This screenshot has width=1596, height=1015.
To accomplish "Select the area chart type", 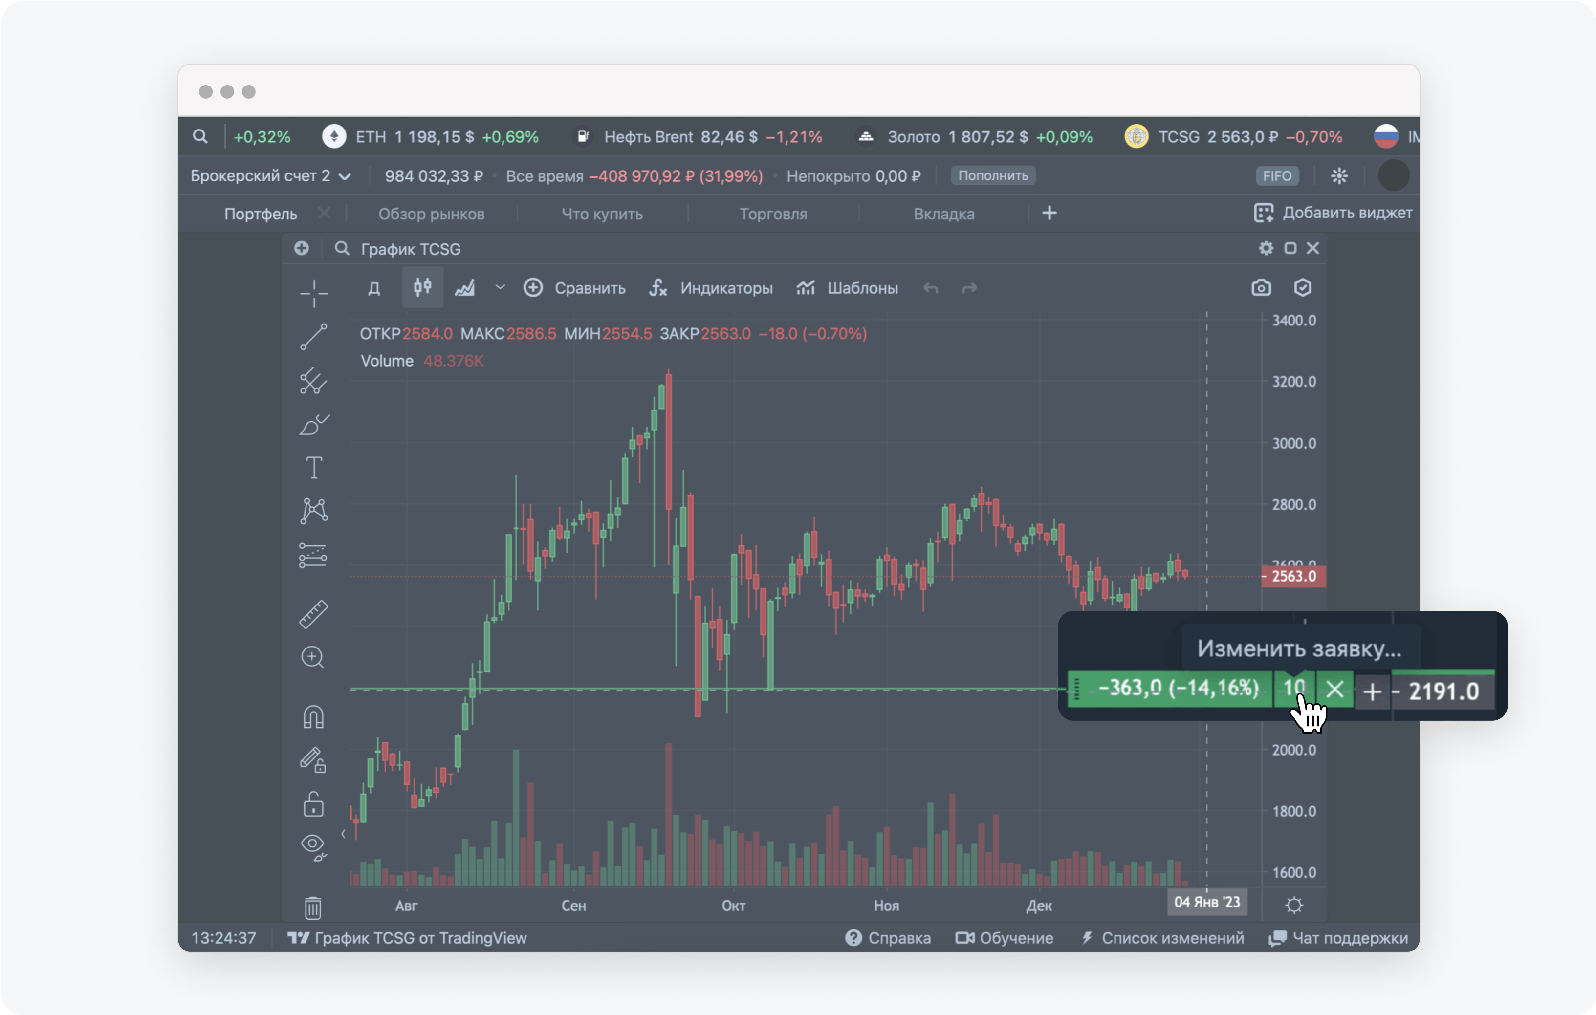I will 464,288.
